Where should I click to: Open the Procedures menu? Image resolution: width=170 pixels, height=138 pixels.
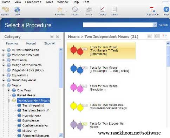(x=33, y=2)
